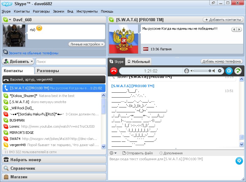This screenshot has height=182, width=246.
Task: Mute the microphone in the call bar
Action: click(x=187, y=71)
